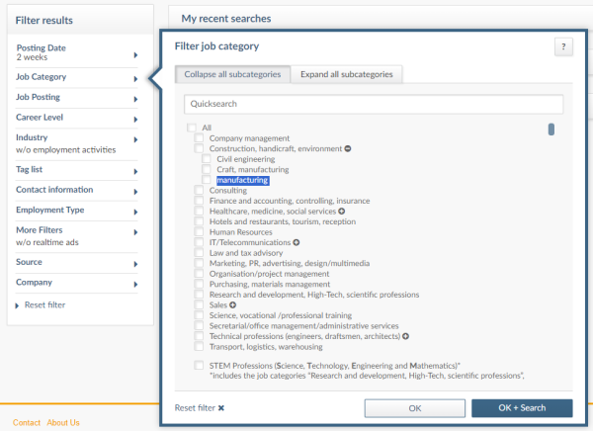The width and height of the screenshot is (593, 431).
Task: Switch to Expand all subcategories tab
Action: [346, 74]
